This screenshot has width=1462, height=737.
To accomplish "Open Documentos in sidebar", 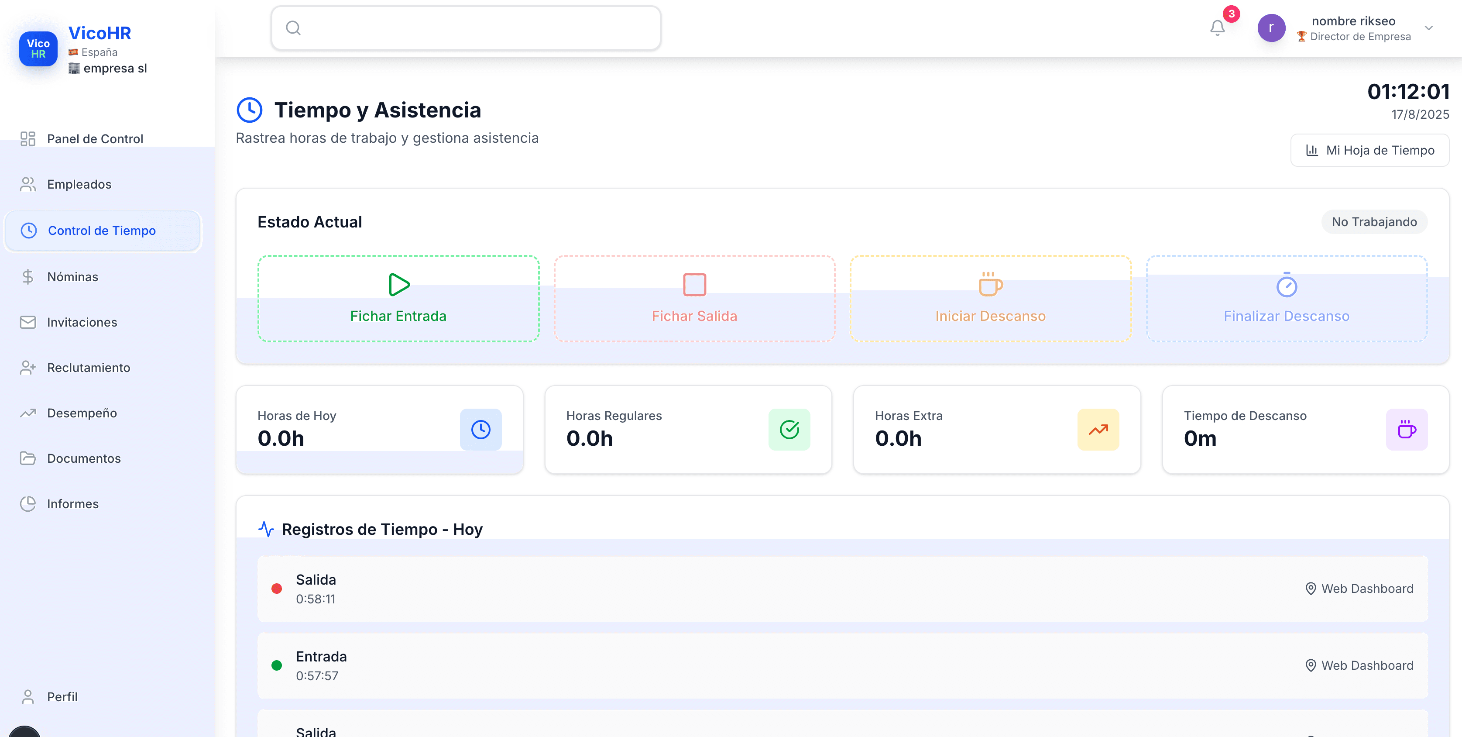I will tap(102, 458).
